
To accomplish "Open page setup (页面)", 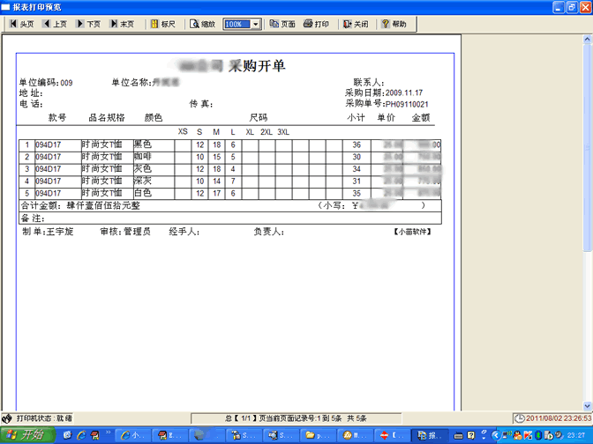I will coord(282,24).
